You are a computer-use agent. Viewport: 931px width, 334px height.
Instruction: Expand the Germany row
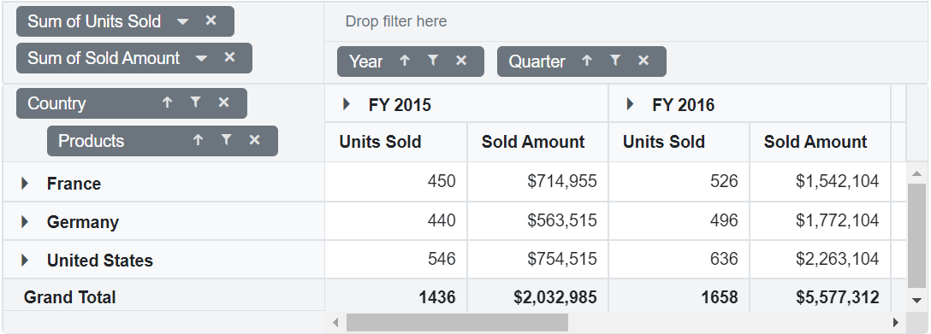click(x=25, y=221)
